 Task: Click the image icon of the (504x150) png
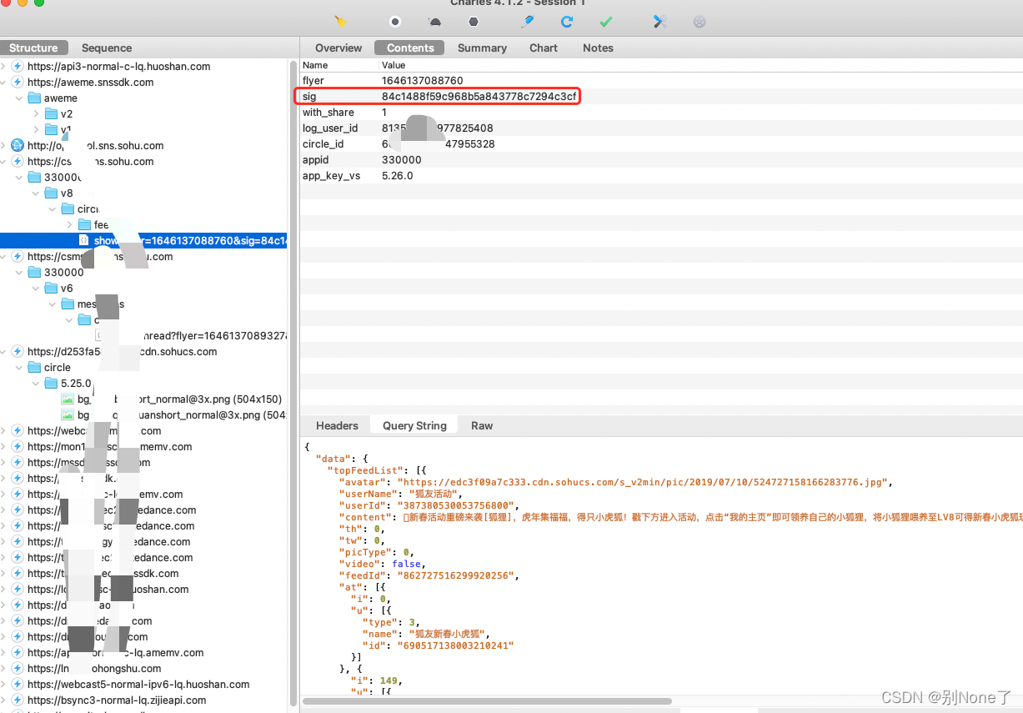pos(68,399)
